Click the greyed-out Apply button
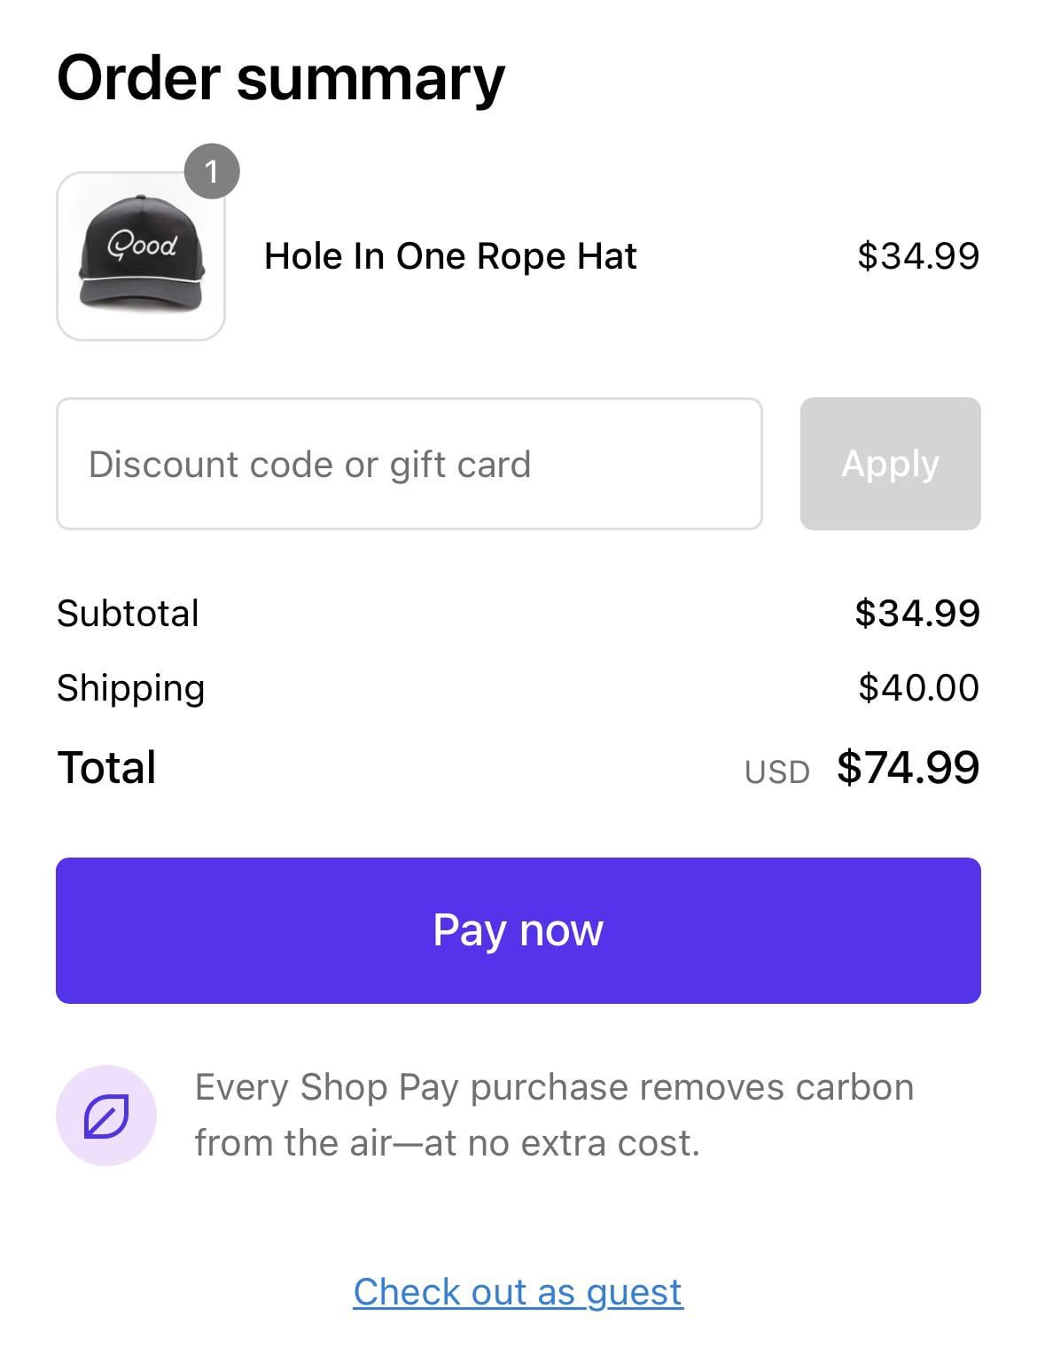 click(x=890, y=464)
